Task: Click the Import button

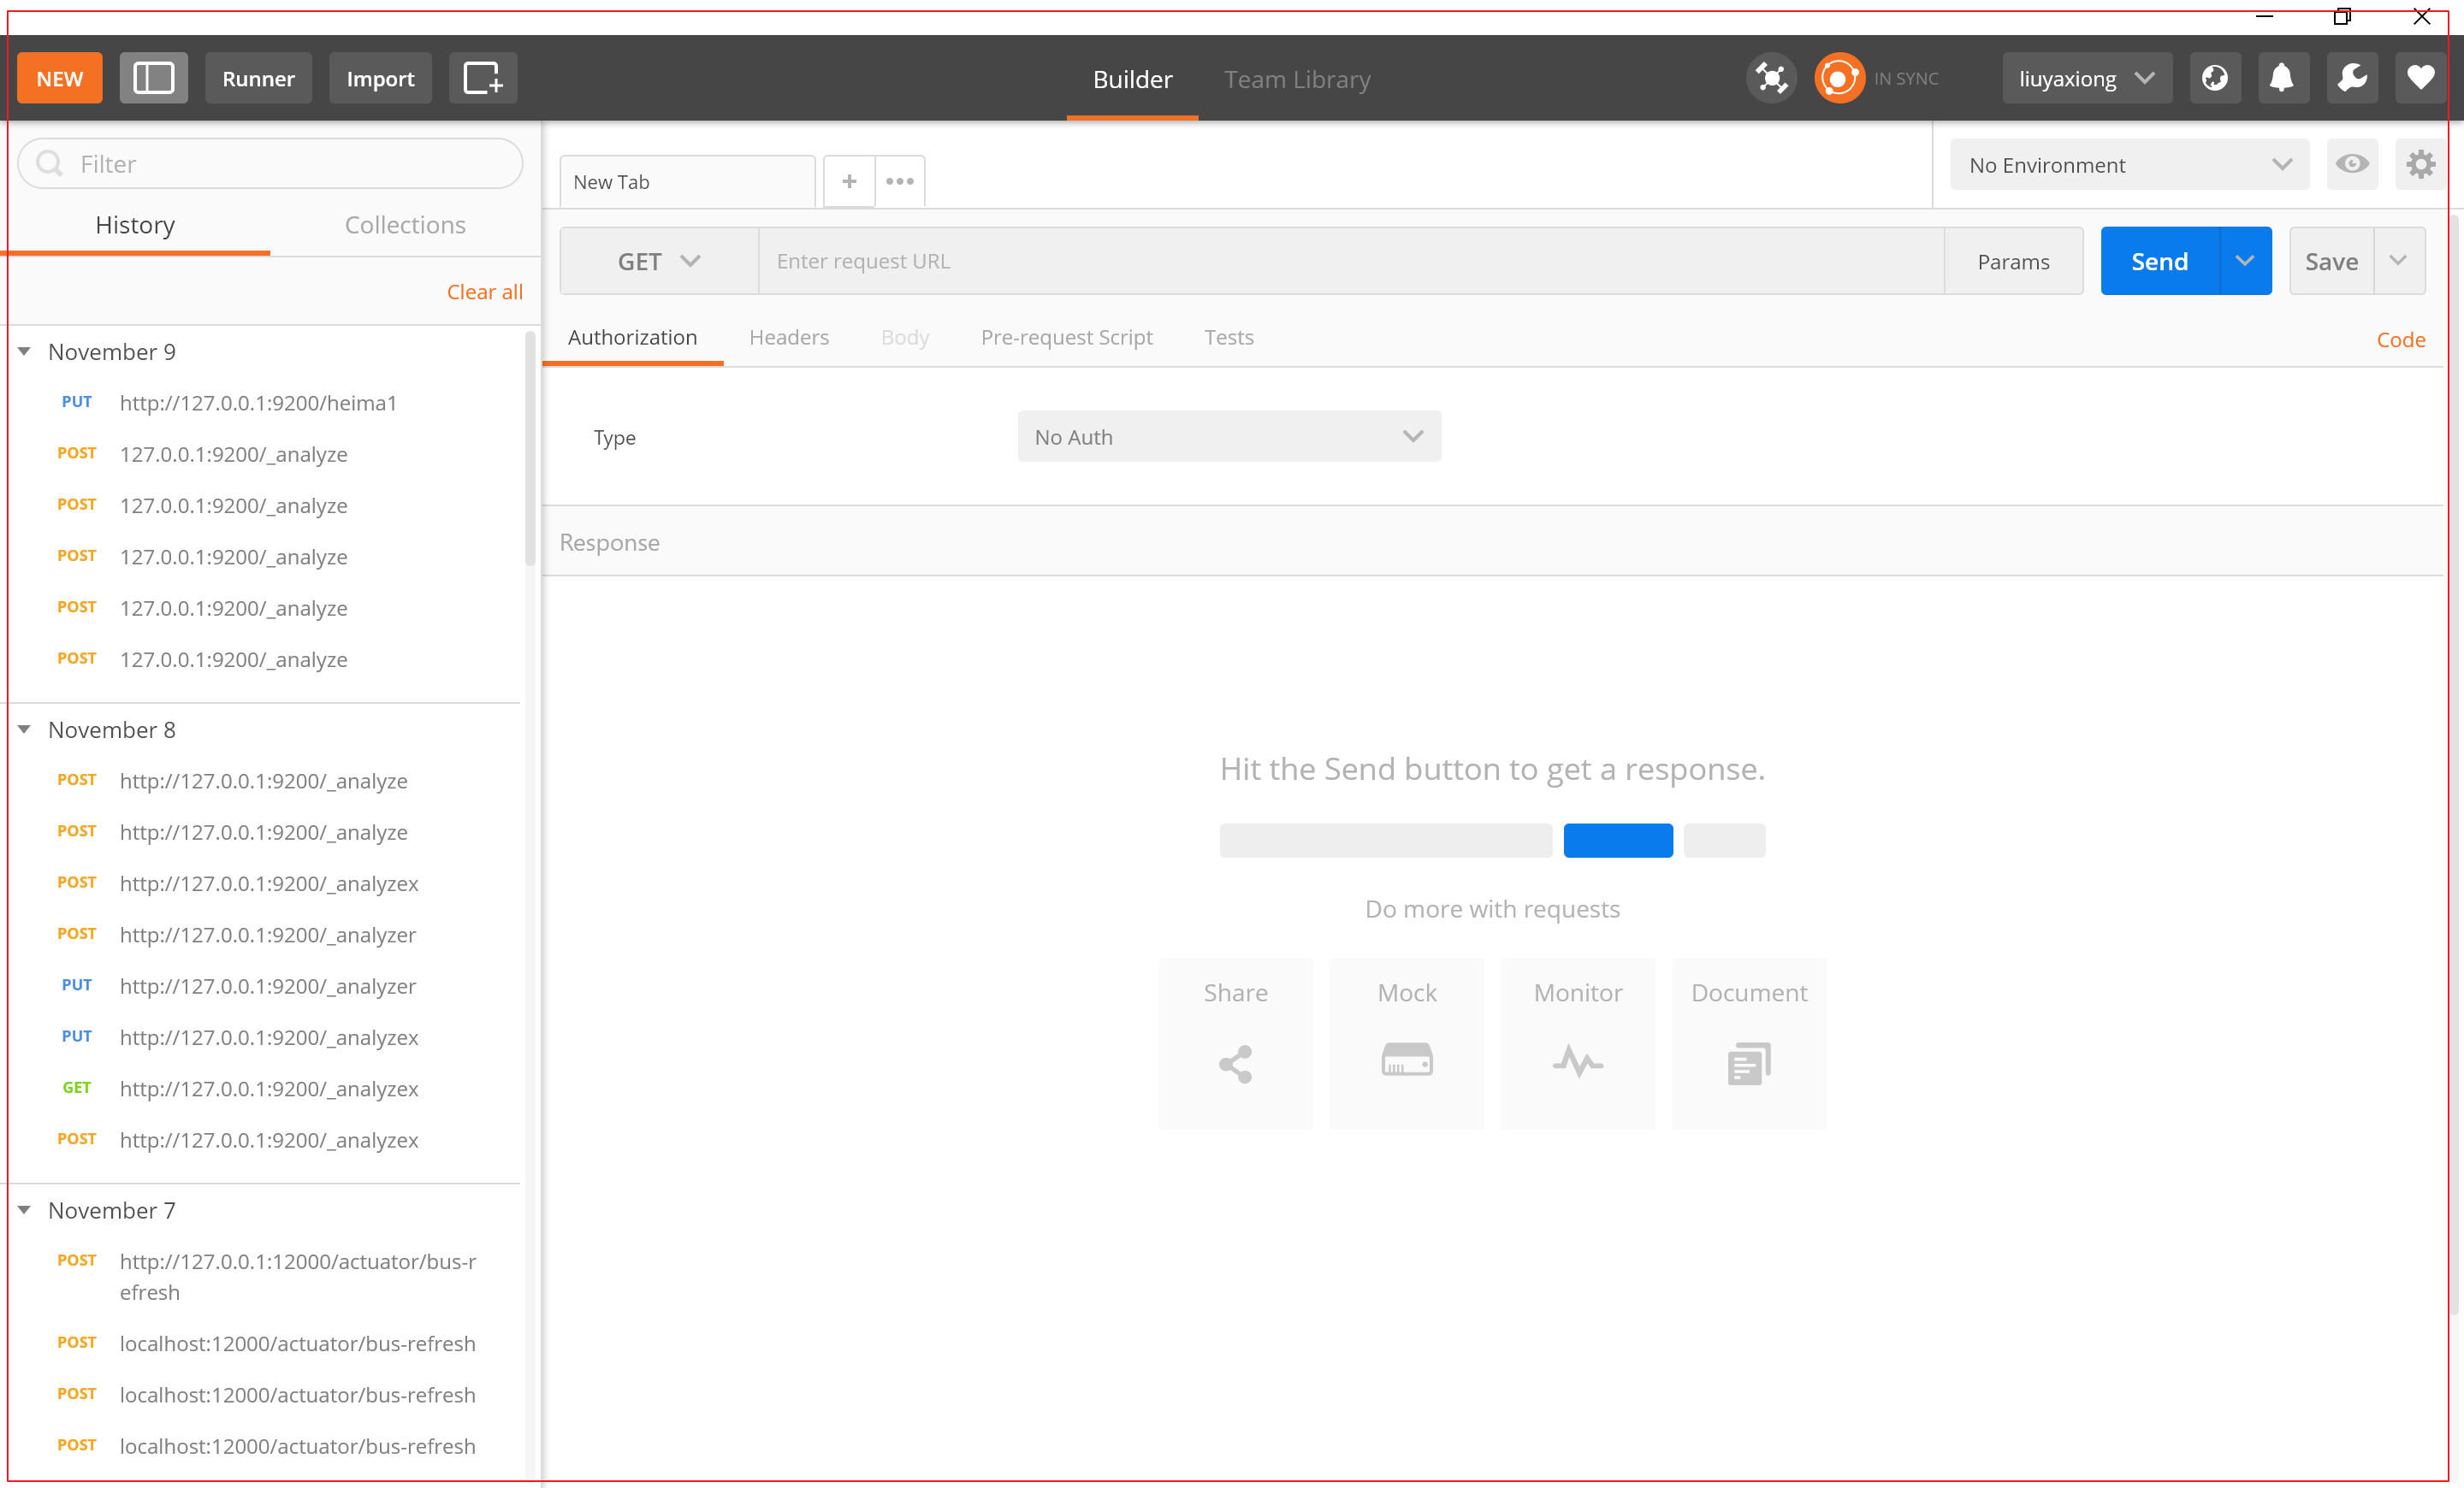Action: [380, 78]
